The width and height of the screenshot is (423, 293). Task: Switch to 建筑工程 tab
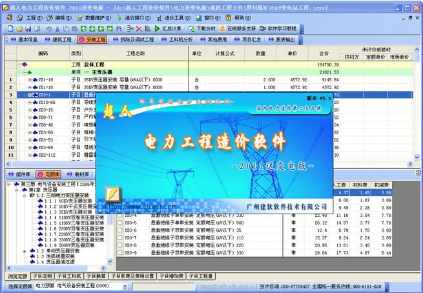58,39
